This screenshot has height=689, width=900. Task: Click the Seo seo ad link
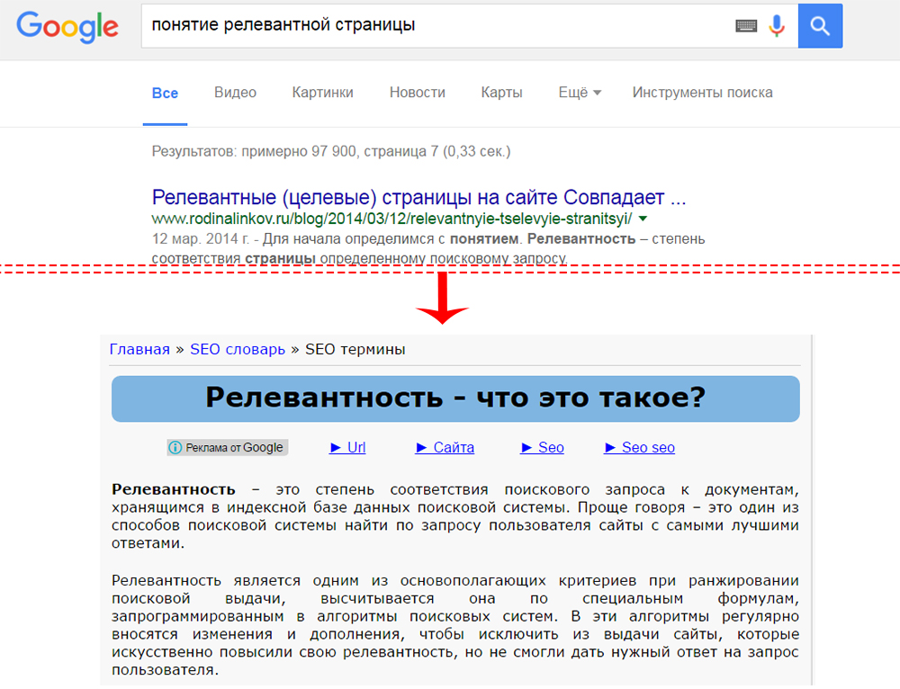pos(640,448)
